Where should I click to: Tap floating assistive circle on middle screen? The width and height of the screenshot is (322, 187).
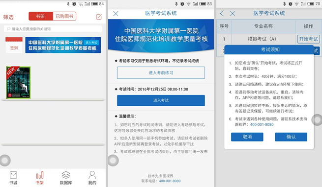coord(113,160)
